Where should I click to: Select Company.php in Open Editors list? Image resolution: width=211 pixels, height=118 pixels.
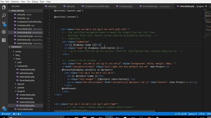point(25,25)
